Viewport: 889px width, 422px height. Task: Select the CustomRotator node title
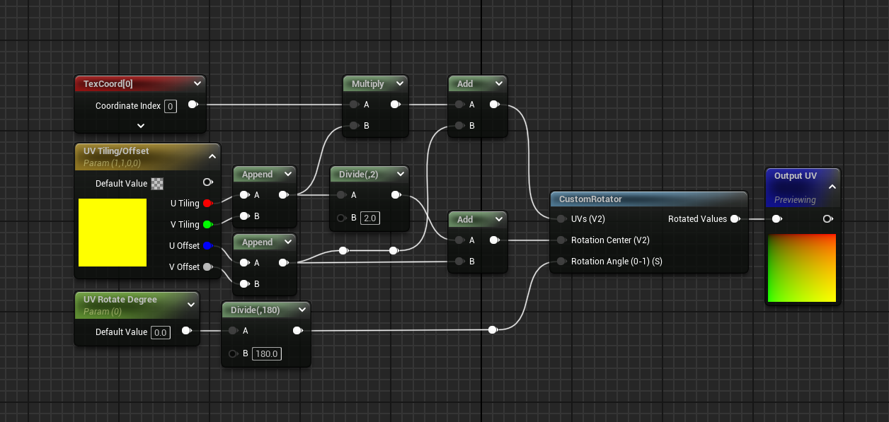(591, 199)
